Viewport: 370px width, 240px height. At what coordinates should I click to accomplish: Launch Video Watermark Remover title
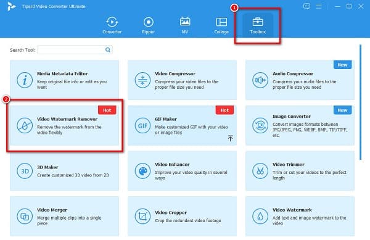click(x=67, y=119)
